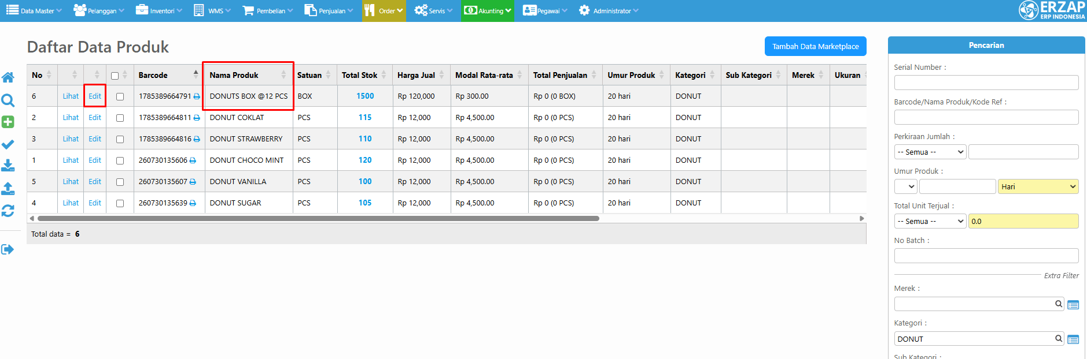Tick checkbox for DONUT STRAWBERRY row

click(x=120, y=139)
